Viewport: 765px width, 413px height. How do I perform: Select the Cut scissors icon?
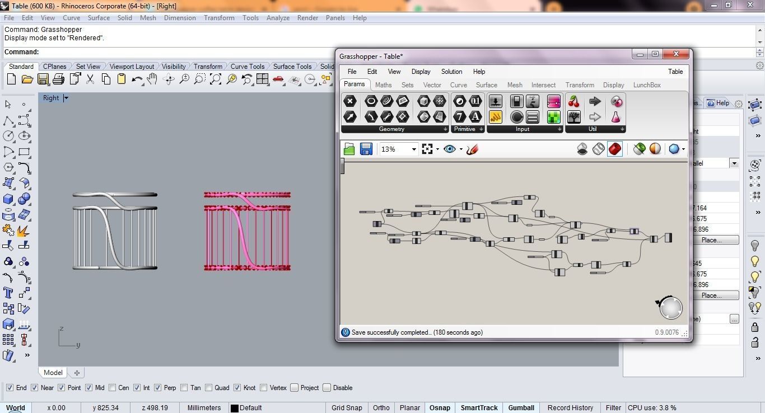(x=90, y=79)
